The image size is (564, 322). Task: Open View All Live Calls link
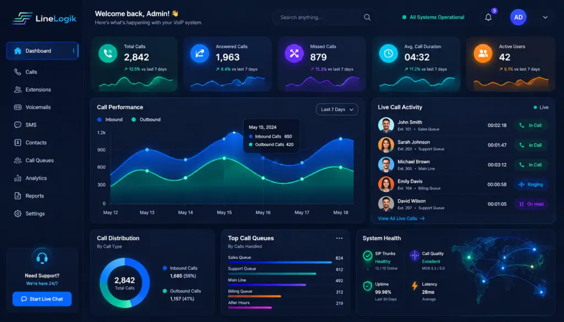pyautogui.click(x=401, y=218)
